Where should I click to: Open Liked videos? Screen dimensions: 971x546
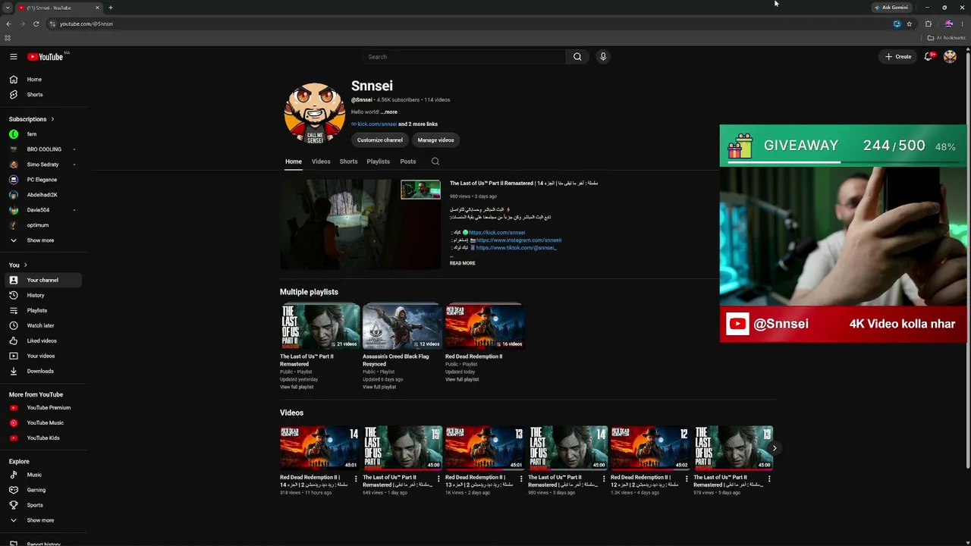43,340
